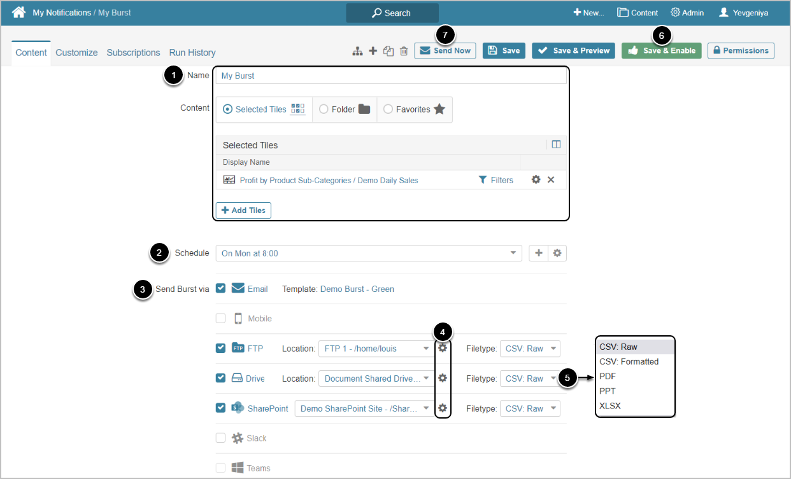Click the home icon in header

pyautogui.click(x=18, y=13)
